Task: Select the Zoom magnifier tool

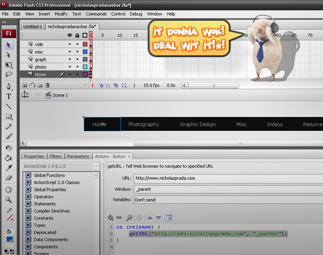Action: (x=9, y=199)
